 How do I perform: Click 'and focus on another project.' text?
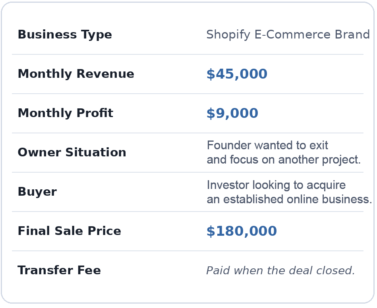[284, 160]
